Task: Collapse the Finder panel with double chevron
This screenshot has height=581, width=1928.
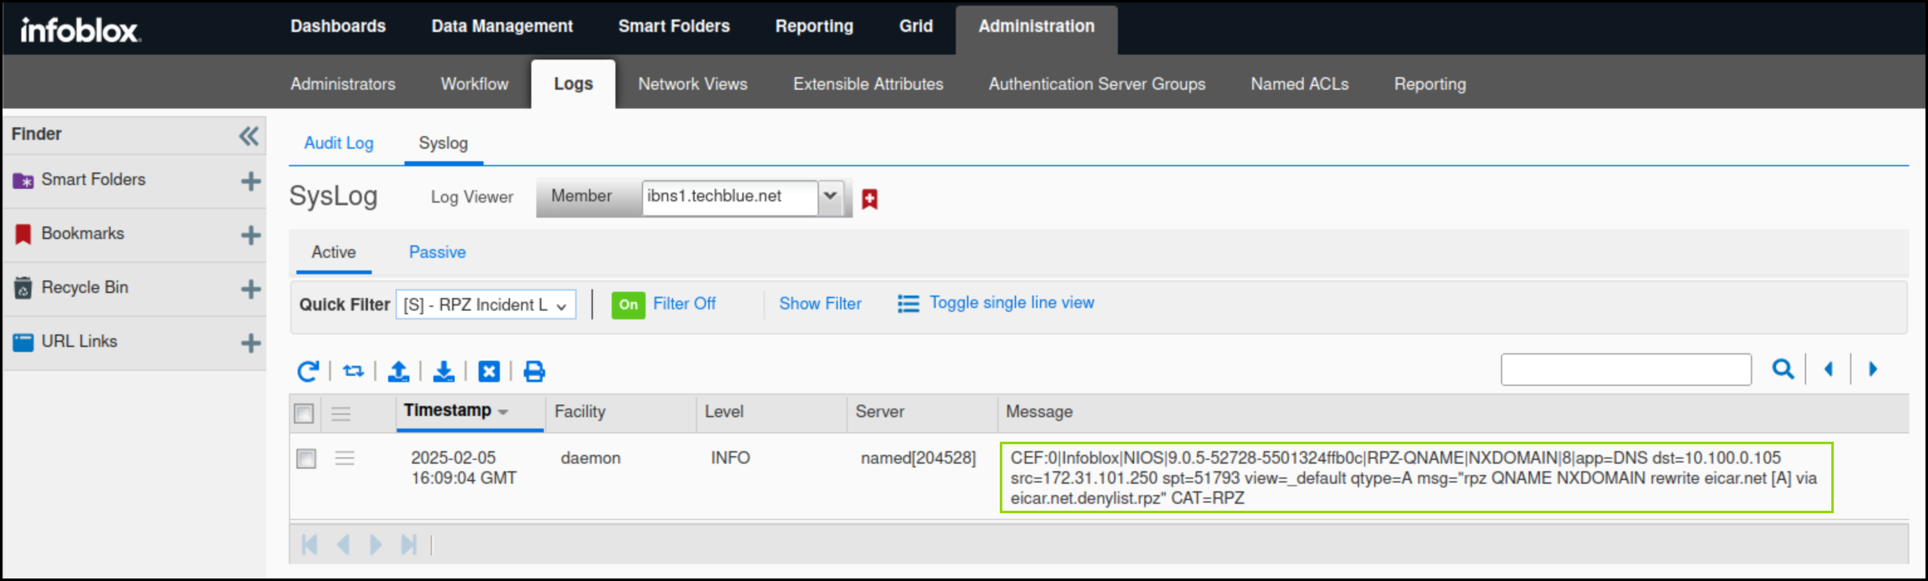Action: pyautogui.click(x=249, y=136)
